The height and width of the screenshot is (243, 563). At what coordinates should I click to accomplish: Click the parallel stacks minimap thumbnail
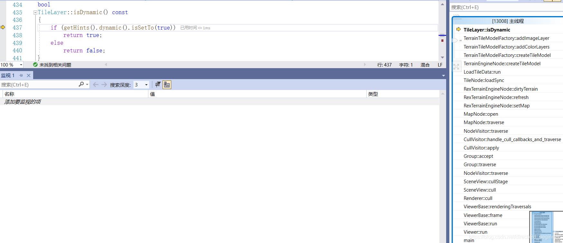tap(546, 227)
